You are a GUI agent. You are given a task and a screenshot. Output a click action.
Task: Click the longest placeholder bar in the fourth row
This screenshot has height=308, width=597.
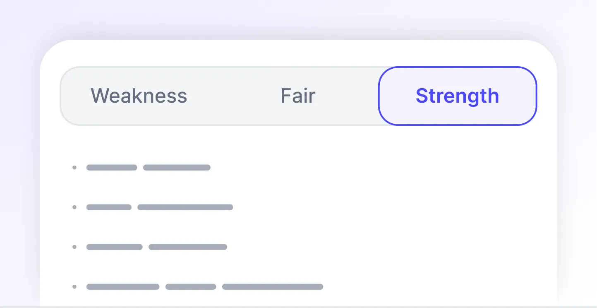pyautogui.click(x=272, y=286)
